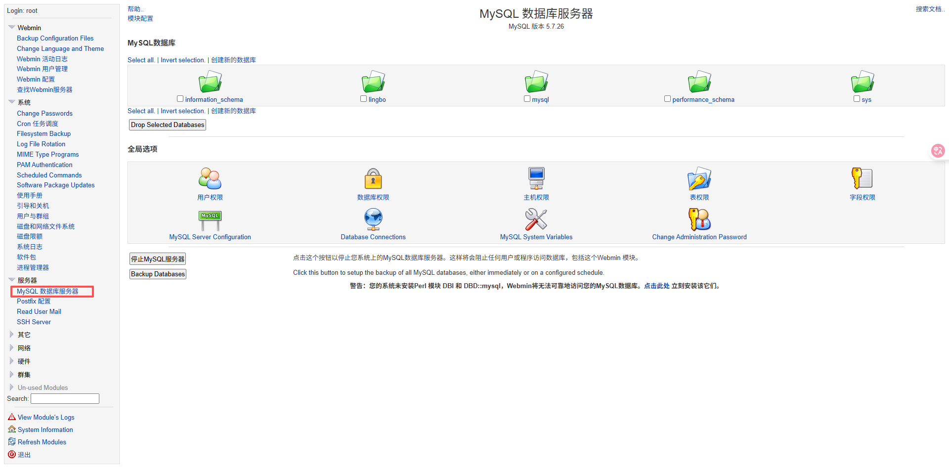This screenshot has width=949, height=473.
Task: Click the refresh icon beside Refresh Modules
Action: click(x=12, y=441)
